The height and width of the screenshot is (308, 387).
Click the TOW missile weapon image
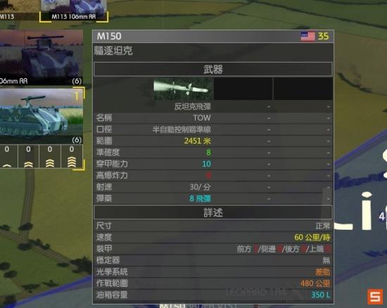click(184, 89)
